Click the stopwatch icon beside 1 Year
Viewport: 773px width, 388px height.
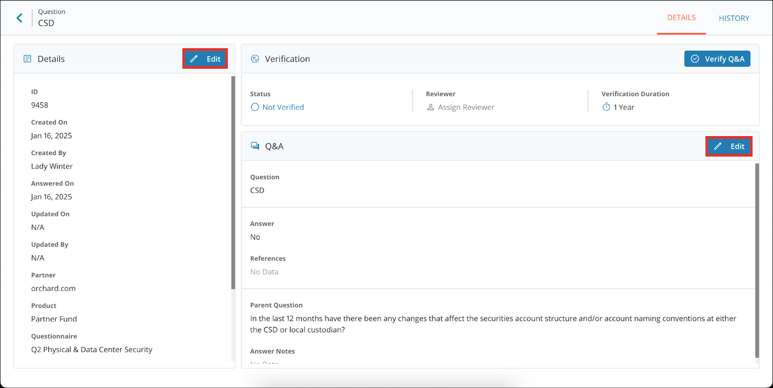pyautogui.click(x=606, y=107)
